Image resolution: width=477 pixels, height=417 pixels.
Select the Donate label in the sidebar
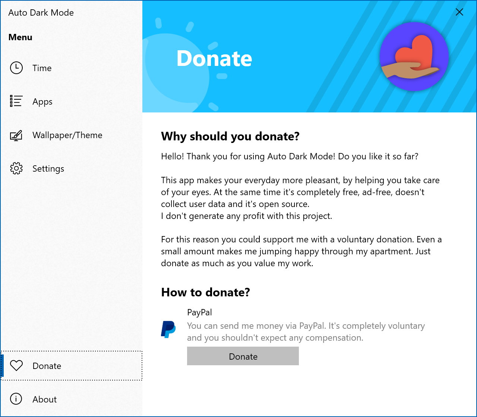click(x=47, y=366)
